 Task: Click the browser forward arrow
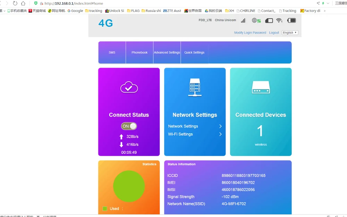[x=7, y=3]
